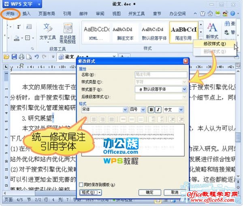Click the 取消 button
The width and height of the screenshot is (243, 206).
coord(175,193)
